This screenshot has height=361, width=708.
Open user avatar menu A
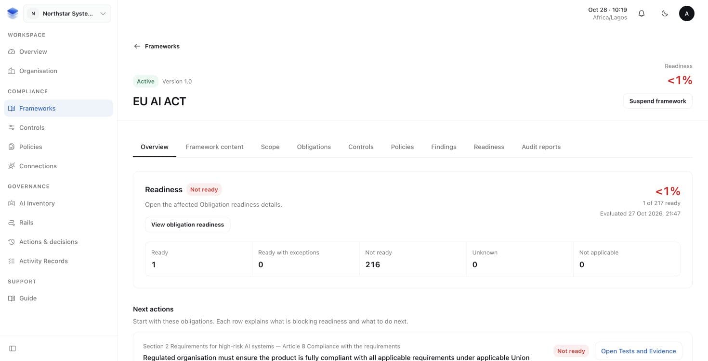(x=687, y=13)
